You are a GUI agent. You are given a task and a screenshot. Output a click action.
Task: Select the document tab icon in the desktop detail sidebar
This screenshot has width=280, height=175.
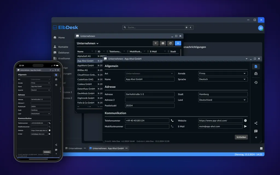(256, 66)
